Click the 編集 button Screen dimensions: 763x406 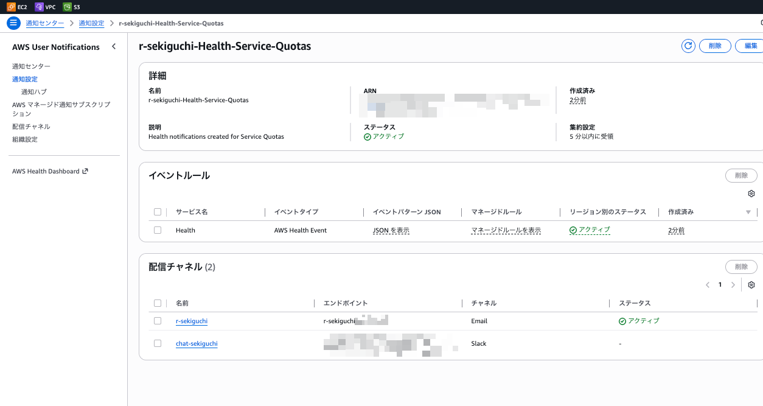click(x=750, y=46)
